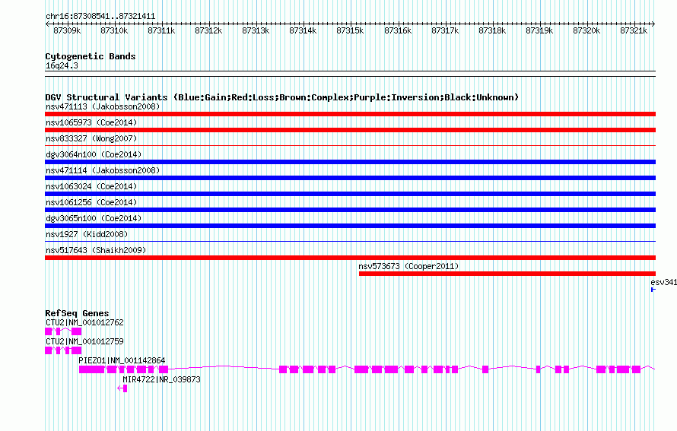The height and width of the screenshot is (431, 677).
Task: Open the CTU2|NM_001012759 transcript label
Action: point(84,342)
